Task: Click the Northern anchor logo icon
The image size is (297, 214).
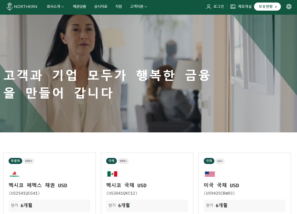Action: click(x=9, y=7)
